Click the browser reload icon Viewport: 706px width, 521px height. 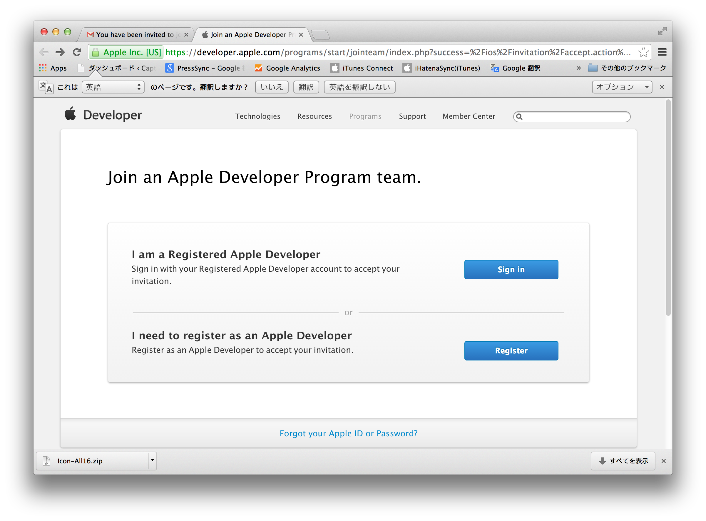(77, 52)
